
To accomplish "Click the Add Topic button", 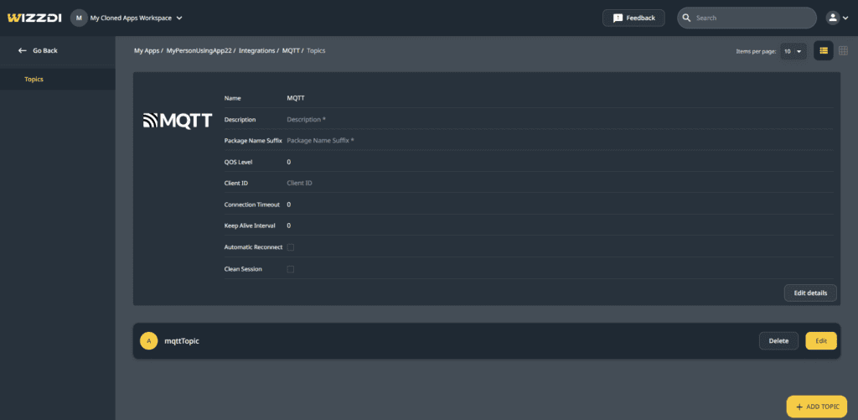I will [817, 407].
